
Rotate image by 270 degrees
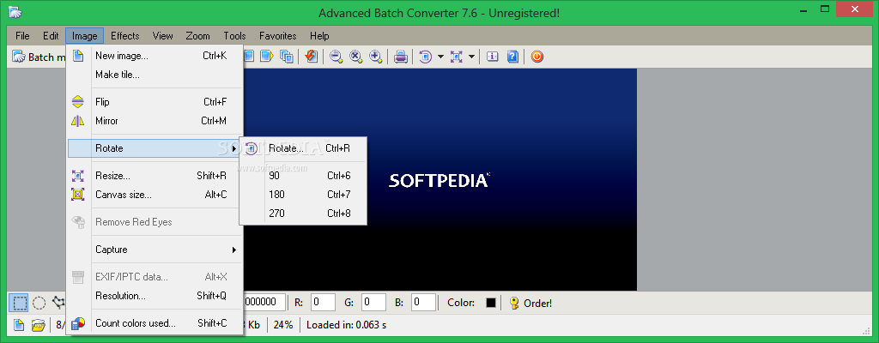(x=303, y=213)
